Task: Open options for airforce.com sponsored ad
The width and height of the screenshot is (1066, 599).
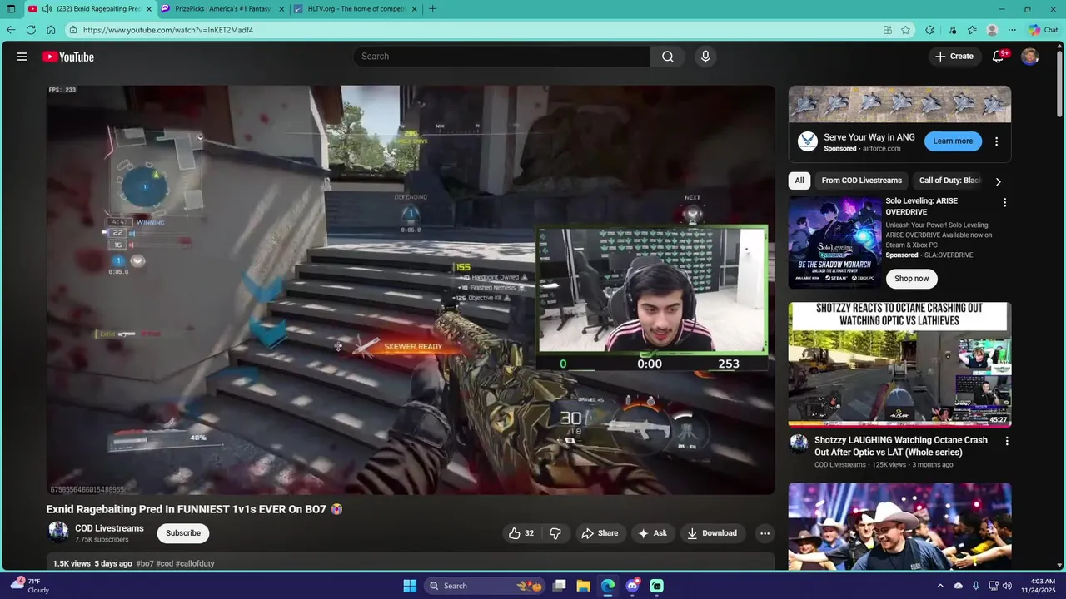Action: [996, 141]
